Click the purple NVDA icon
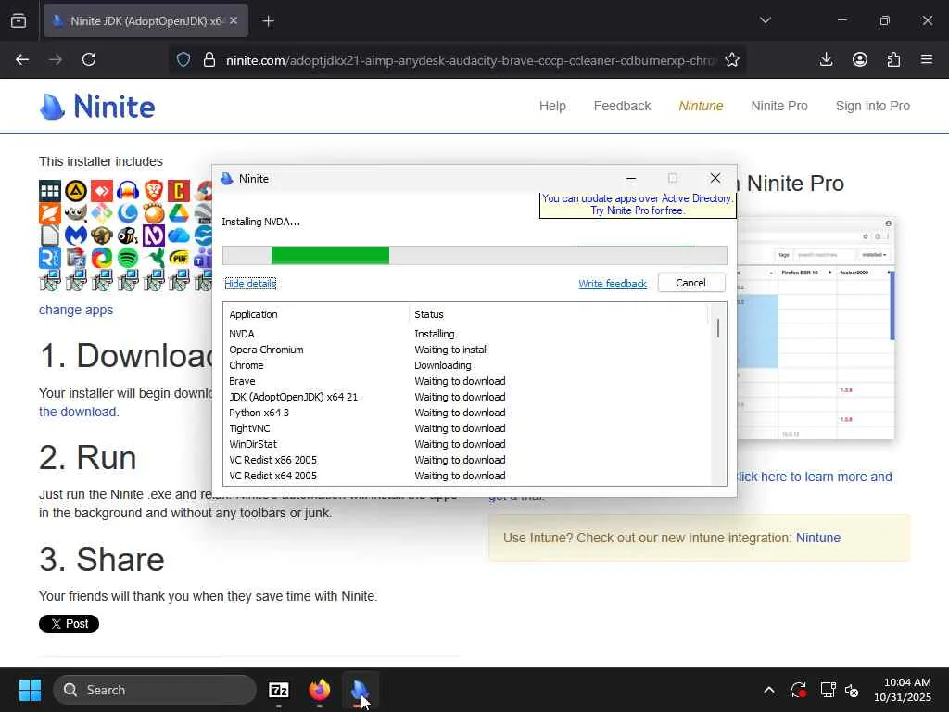This screenshot has height=712, width=949. [x=154, y=235]
